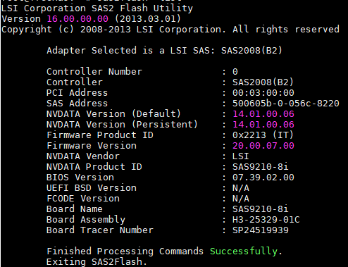
Task: Select NVDATA Product ID value SAS9210-8i
Action: point(260,167)
